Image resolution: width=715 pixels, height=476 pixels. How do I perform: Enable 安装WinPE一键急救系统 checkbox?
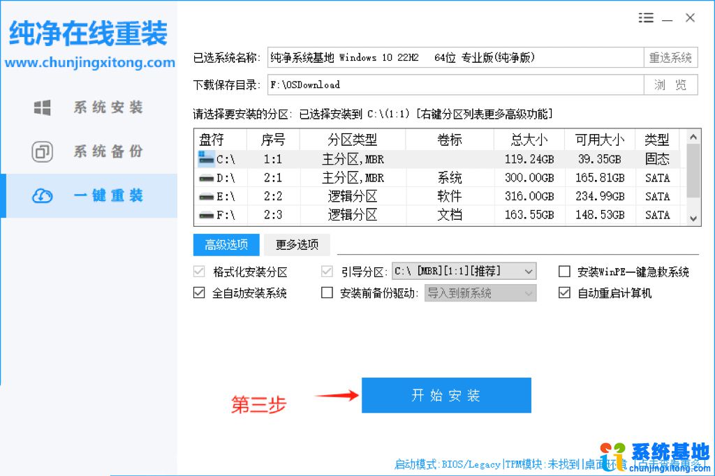click(x=564, y=272)
